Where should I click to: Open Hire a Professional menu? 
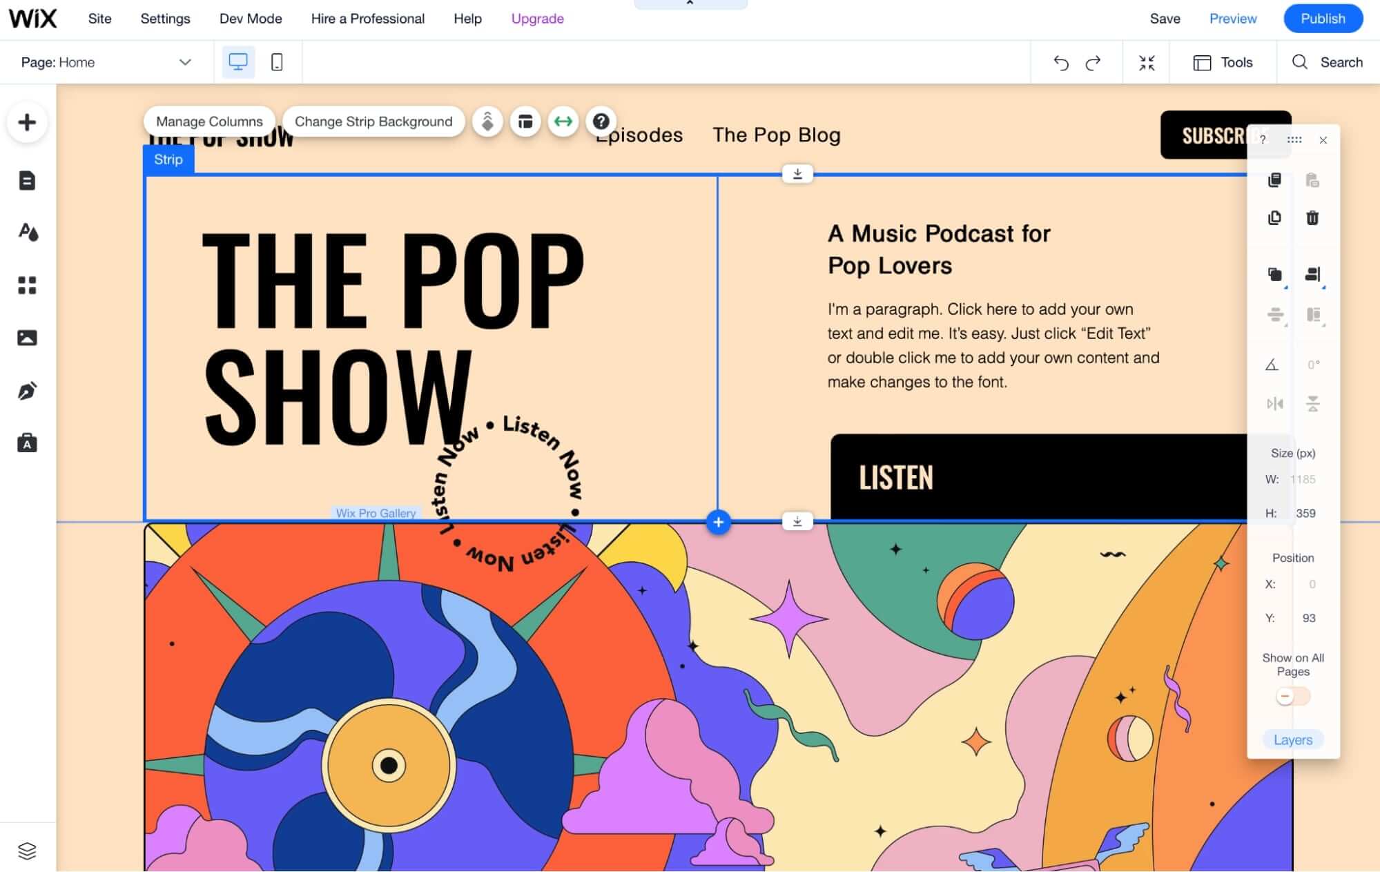pyautogui.click(x=367, y=19)
